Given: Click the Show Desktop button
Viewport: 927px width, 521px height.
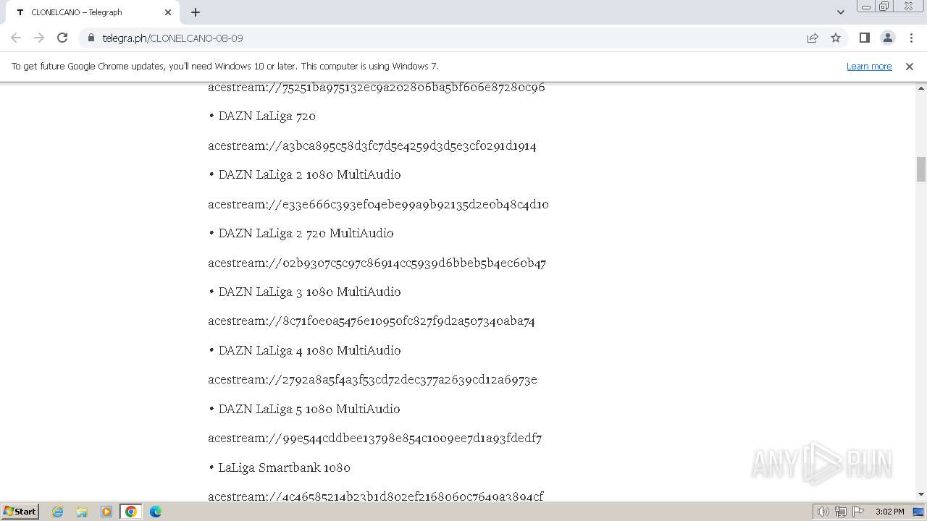Looking at the screenshot, I should point(919,512).
